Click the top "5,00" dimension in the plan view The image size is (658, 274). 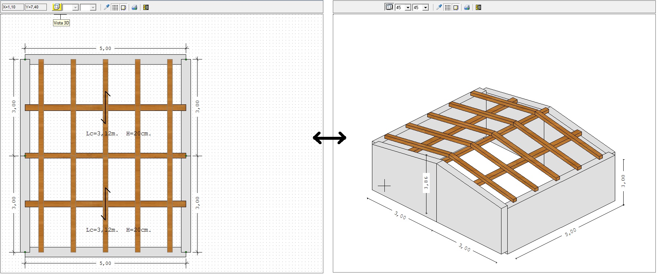pos(105,48)
